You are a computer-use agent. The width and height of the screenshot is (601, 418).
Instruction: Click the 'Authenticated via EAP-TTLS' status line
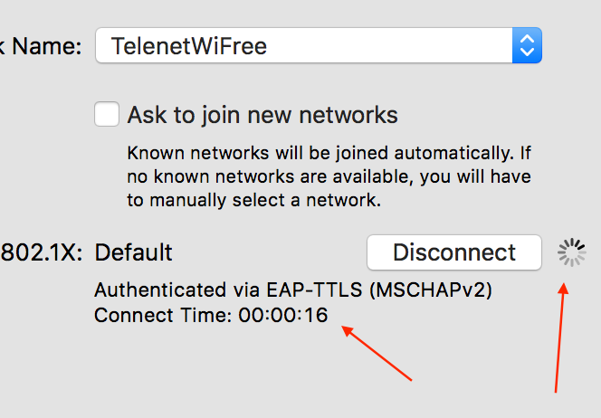point(293,290)
